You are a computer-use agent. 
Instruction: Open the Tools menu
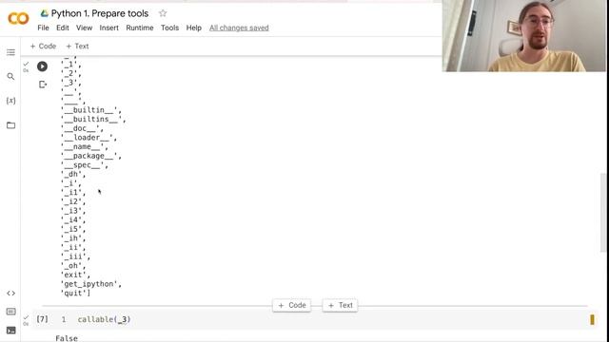tap(169, 28)
